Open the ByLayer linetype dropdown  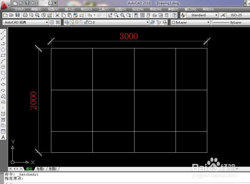(x=231, y=23)
